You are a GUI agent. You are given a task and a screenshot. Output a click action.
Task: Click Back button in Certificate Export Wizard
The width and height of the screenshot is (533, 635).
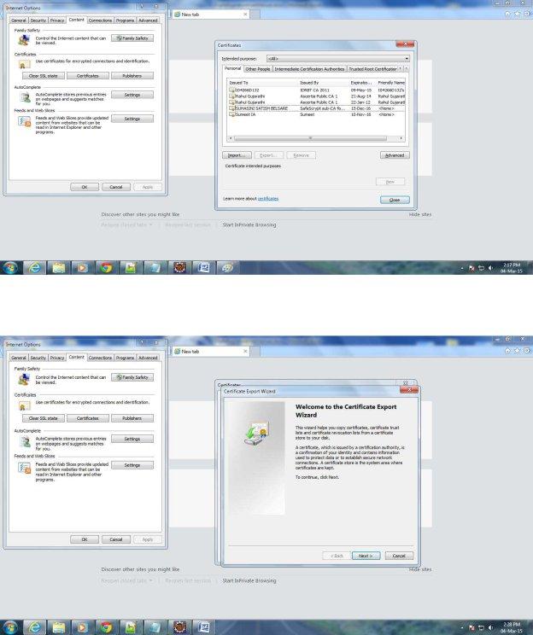337,556
